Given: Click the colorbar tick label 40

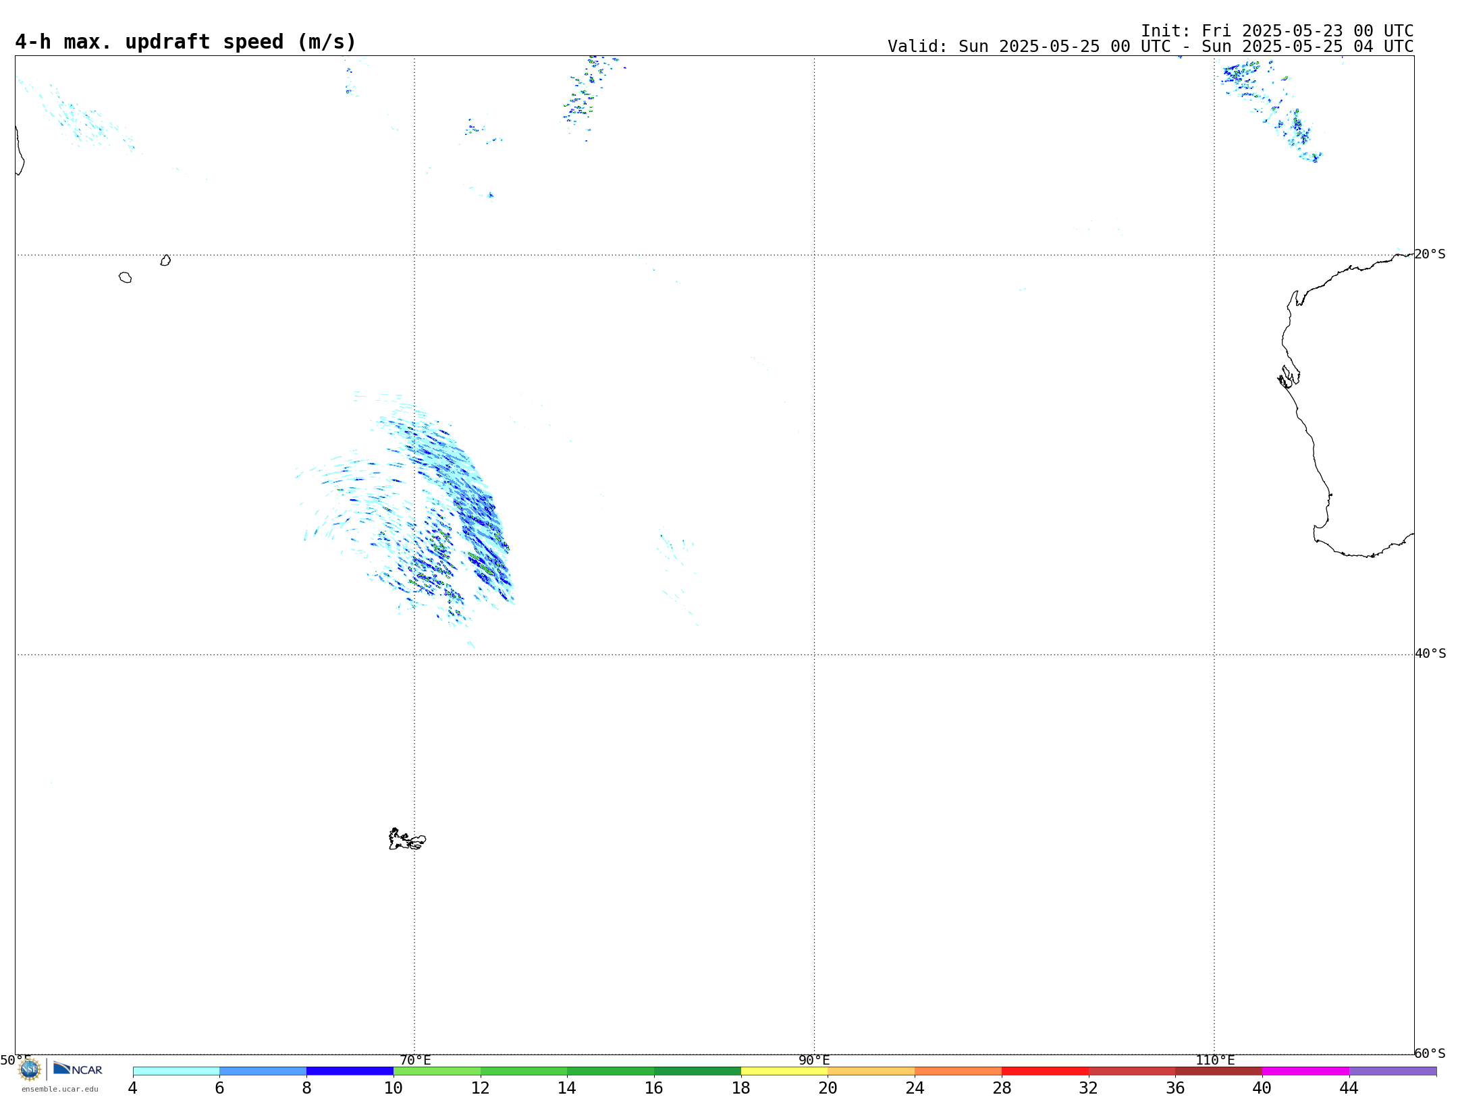Looking at the screenshot, I should (1262, 1088).
